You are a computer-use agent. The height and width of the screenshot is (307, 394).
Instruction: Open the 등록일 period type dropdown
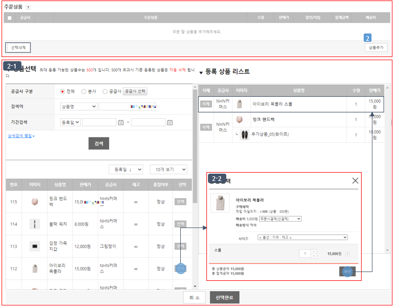point(70,122)
